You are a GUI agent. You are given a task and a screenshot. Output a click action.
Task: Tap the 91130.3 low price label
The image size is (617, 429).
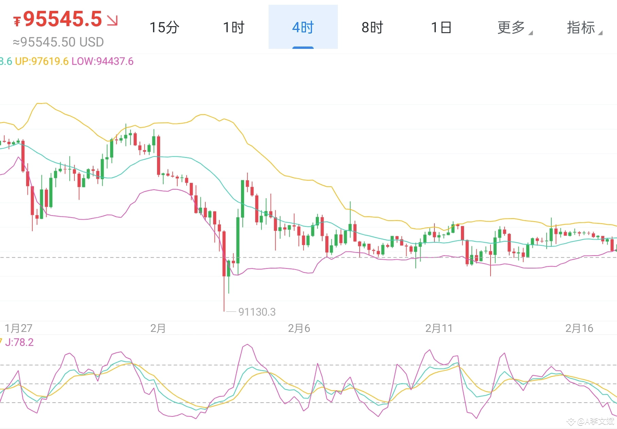coord(257,312)
